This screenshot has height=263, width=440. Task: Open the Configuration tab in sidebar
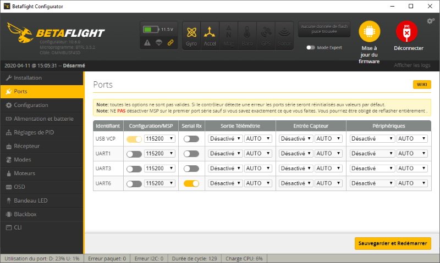coord(31,105)
